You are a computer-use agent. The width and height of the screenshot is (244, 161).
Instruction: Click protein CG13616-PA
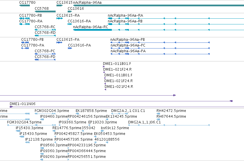click(79, 45)
